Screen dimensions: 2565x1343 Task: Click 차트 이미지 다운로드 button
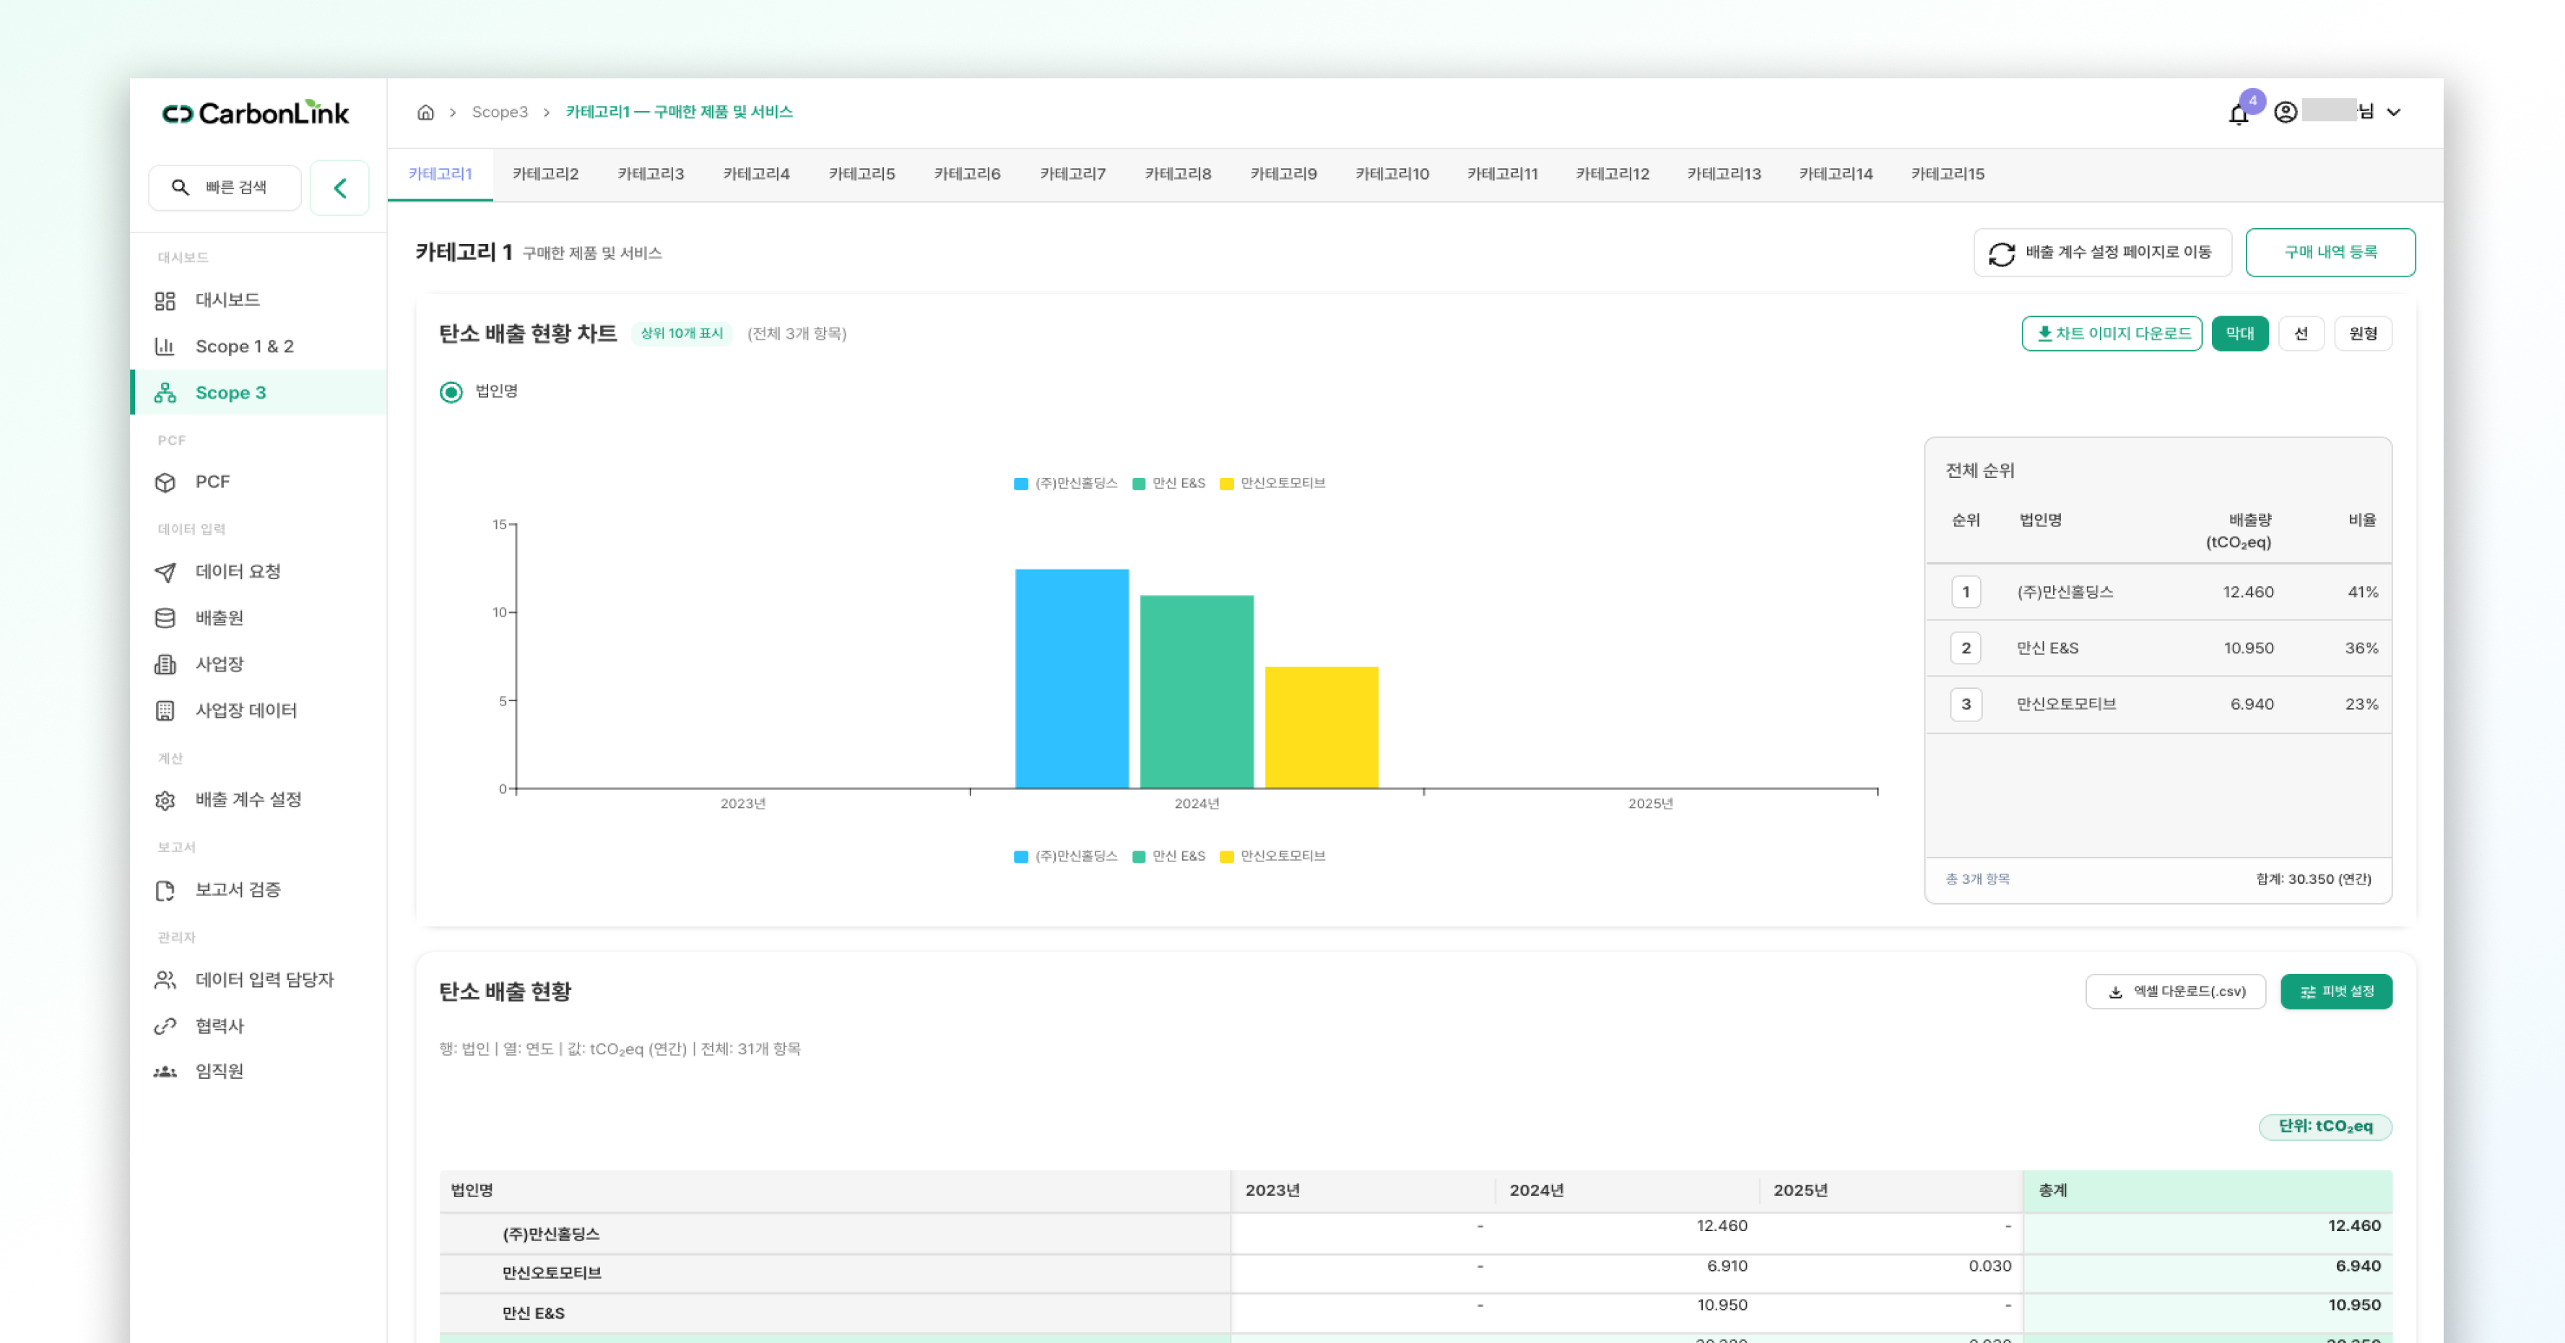pyautogui.click(x=2111, y=334)
